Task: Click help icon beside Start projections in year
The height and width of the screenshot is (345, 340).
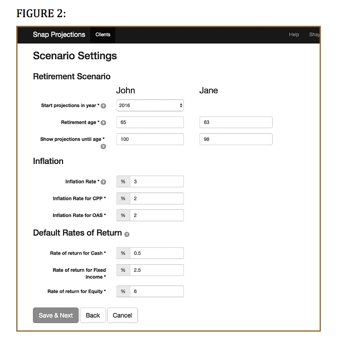Action: (103, 106)
